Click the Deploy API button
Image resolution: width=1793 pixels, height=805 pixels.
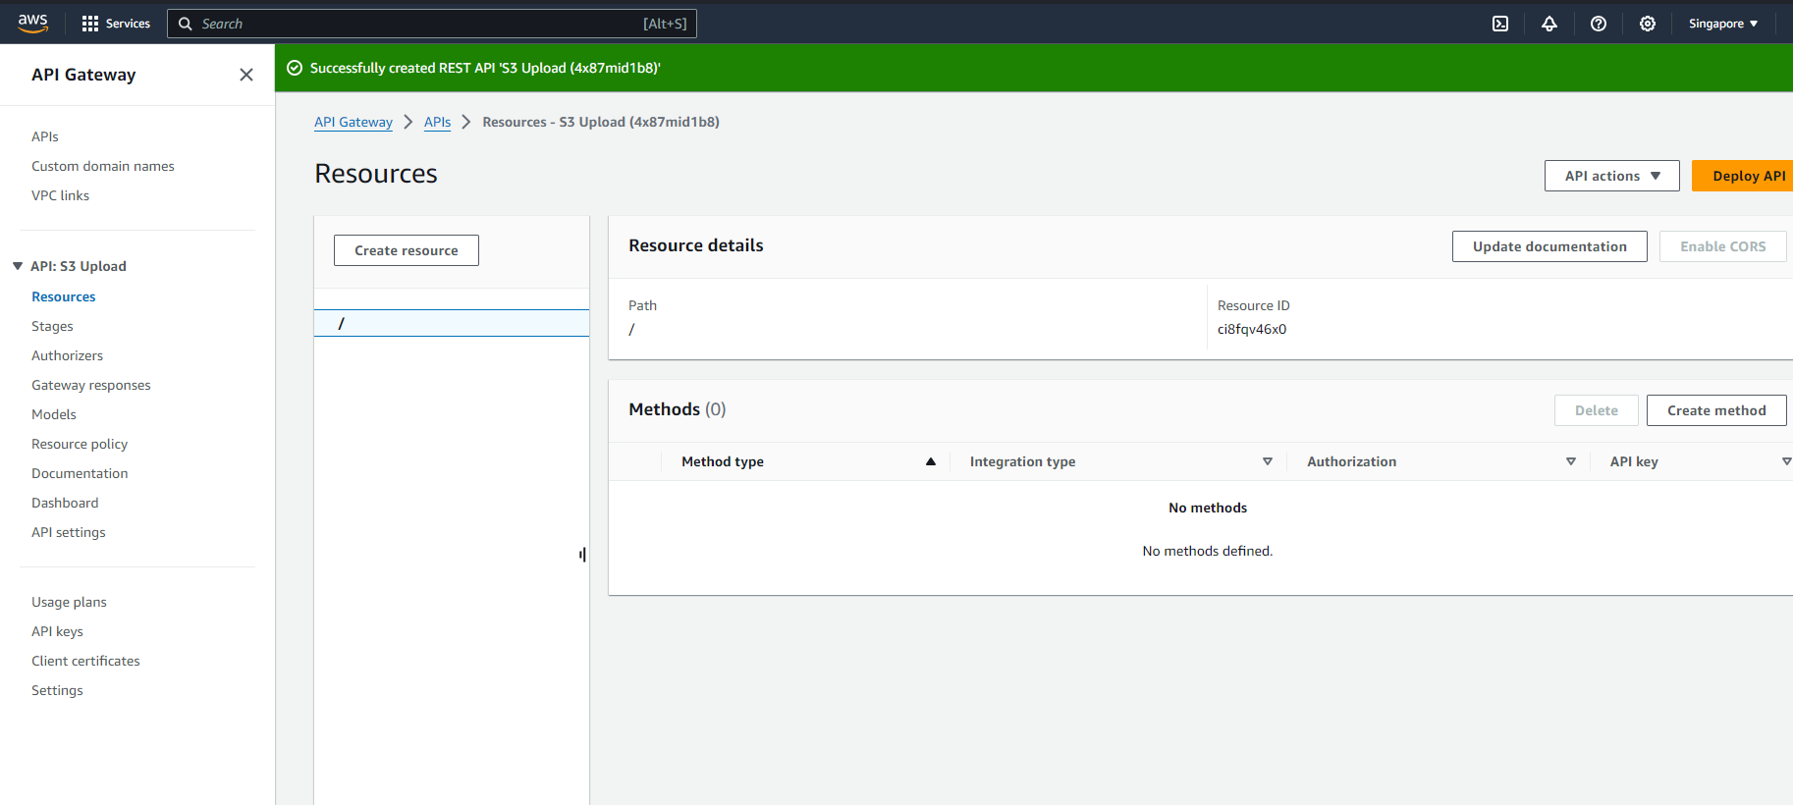[x=1743, y=176]
